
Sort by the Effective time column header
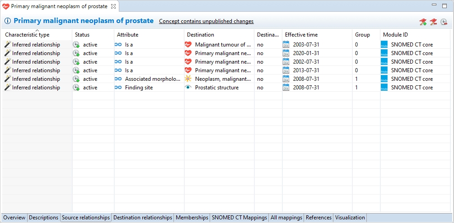click(x=301, y=35)
